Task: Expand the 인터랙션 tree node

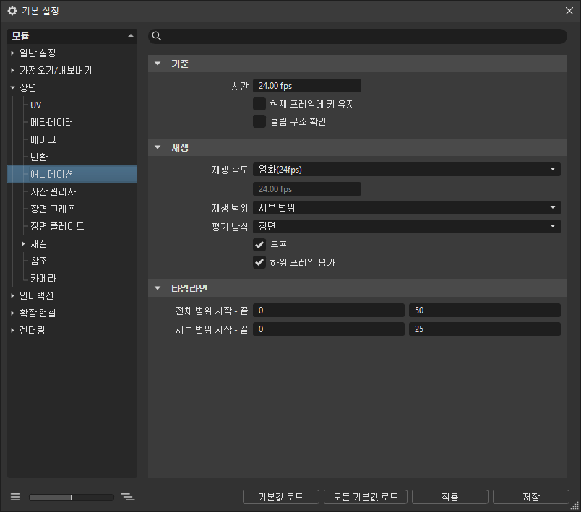Action: coord(12,295)
